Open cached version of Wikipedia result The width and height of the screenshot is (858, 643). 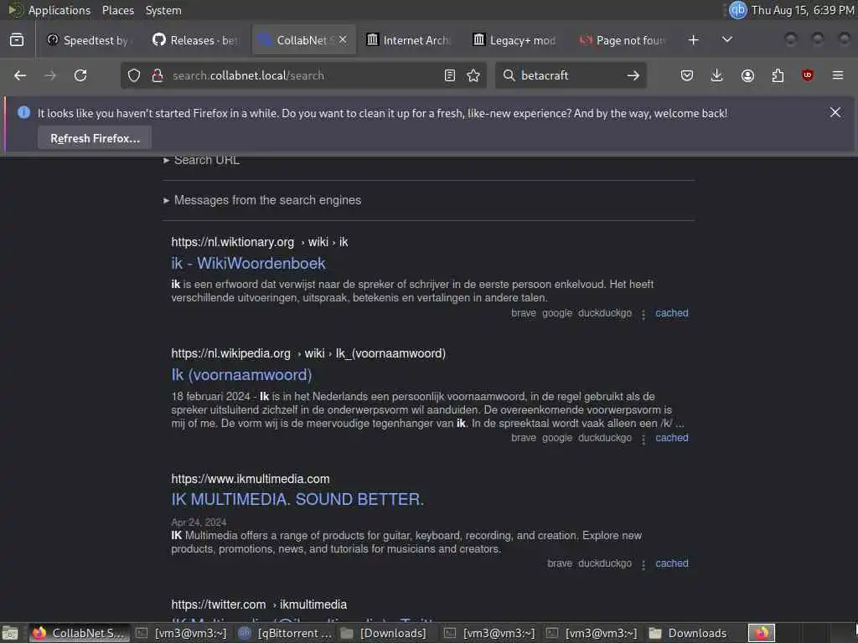point(672,438)
